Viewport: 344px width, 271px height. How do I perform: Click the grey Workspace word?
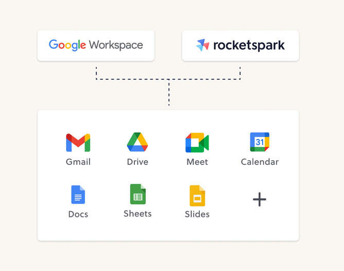116,45
